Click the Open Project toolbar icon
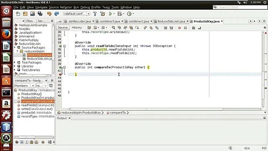 coord(33,14)
